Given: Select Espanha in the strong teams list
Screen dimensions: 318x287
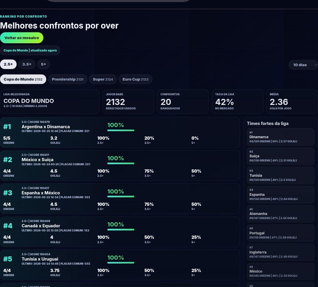Looking at the screenshot, I should 281,195.
